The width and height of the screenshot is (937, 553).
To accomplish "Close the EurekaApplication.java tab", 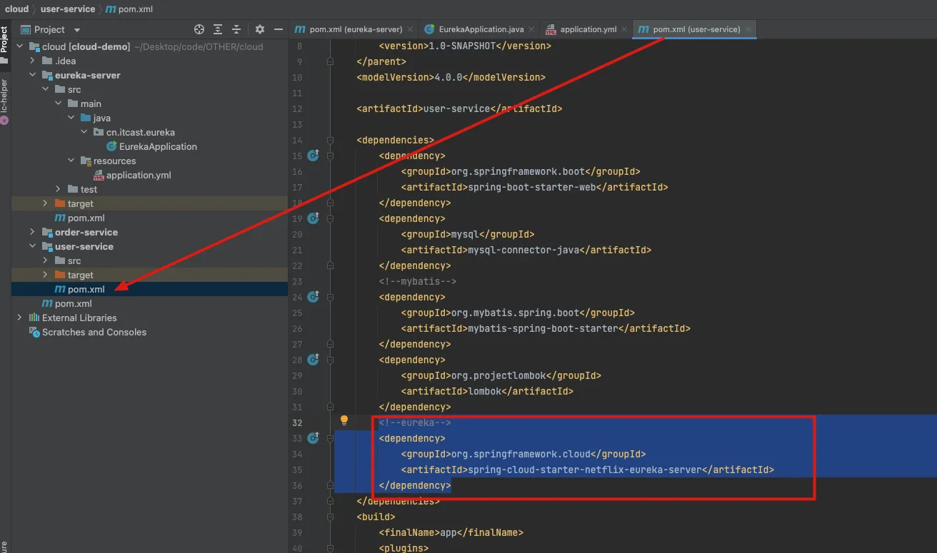I will [531, 29].
